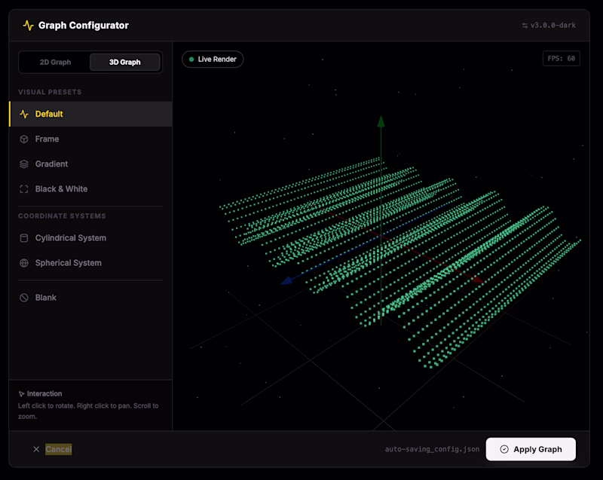603x480 pixels.
Task: Switch to the 2D Graph tab
Action: coord(55,62)
